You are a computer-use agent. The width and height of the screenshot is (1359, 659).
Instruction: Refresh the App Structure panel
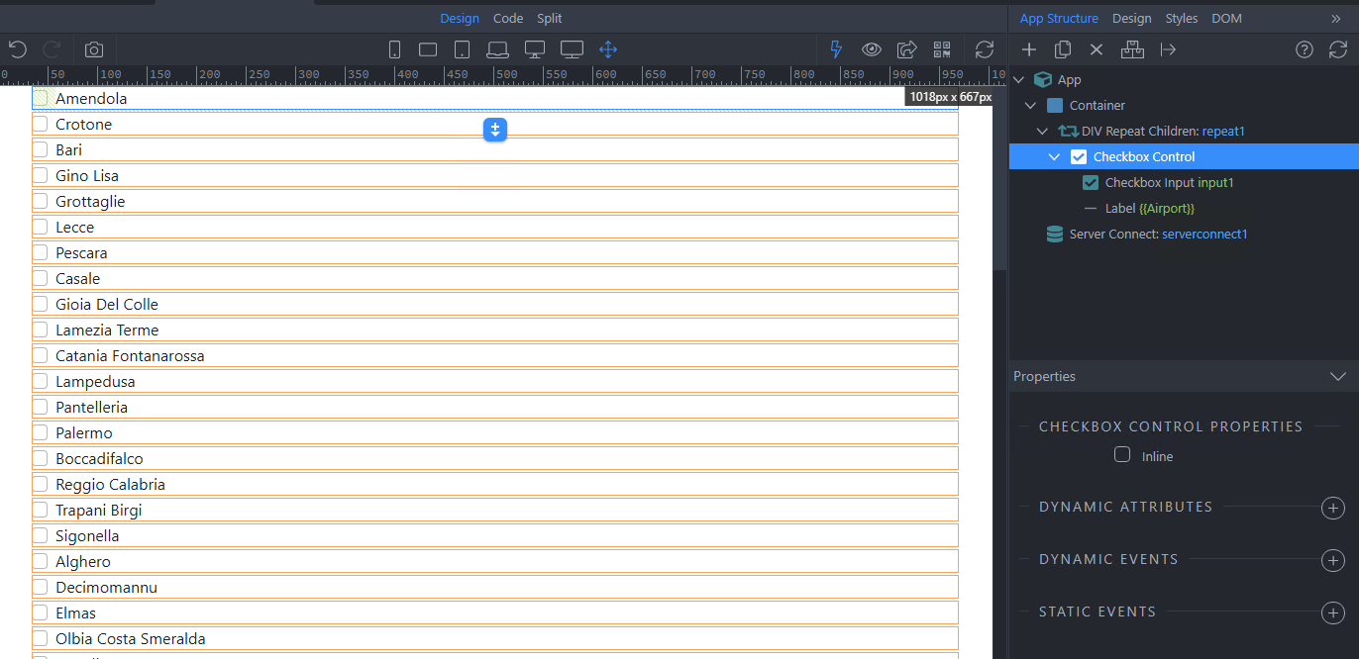(1338, 49)
